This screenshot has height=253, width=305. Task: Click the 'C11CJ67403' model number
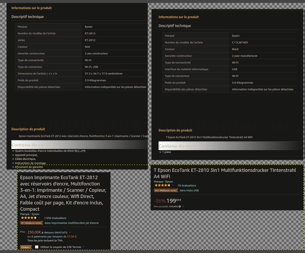pyautogui.click(x=240, y=42)
